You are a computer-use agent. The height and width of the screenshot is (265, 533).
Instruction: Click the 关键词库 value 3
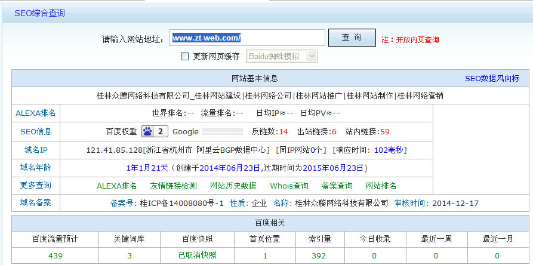coord(130,256)
